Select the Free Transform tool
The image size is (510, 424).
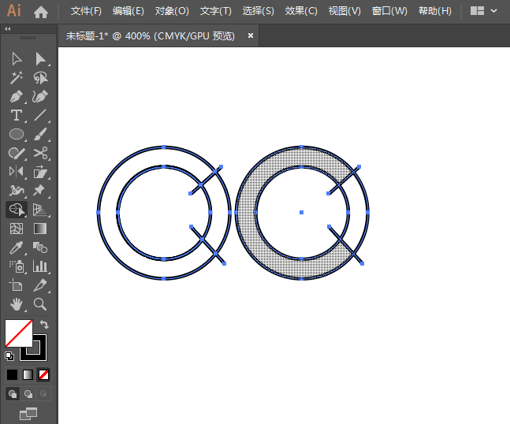pyautogui.click(x=40, y=172)
